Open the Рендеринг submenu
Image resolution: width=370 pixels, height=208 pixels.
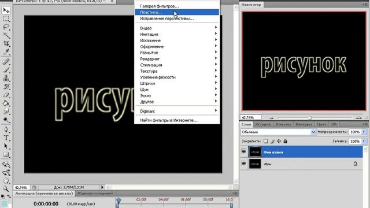(x=177, y=59)
